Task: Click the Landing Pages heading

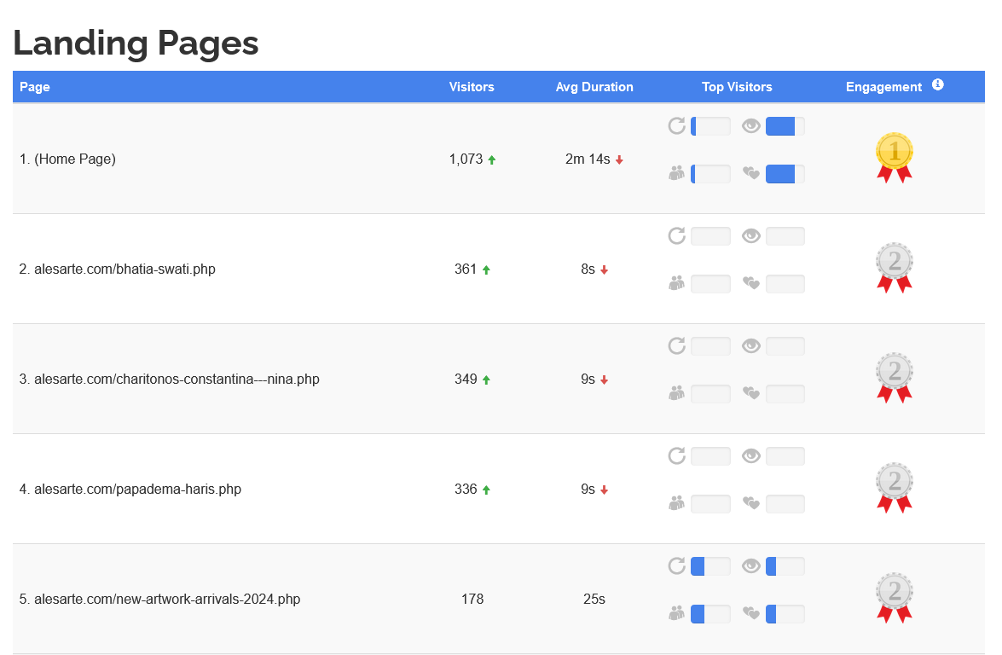Action: tap(136, 43)
